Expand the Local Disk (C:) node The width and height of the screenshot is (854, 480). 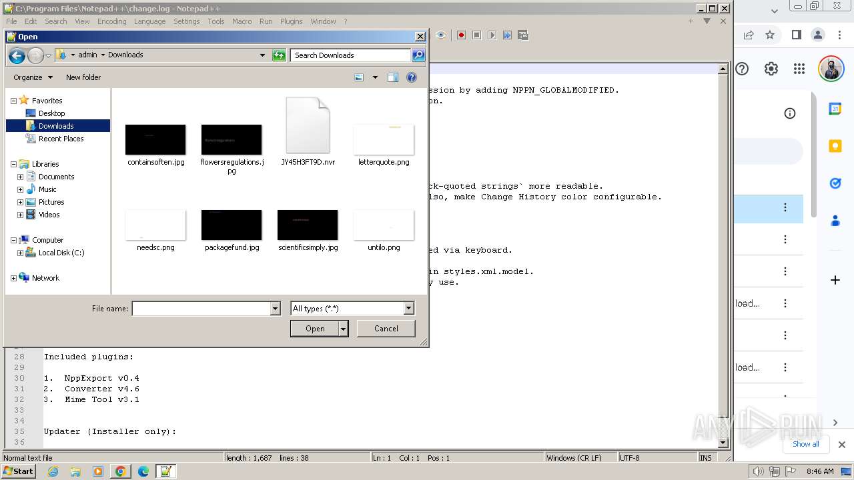tap(20, 253)
